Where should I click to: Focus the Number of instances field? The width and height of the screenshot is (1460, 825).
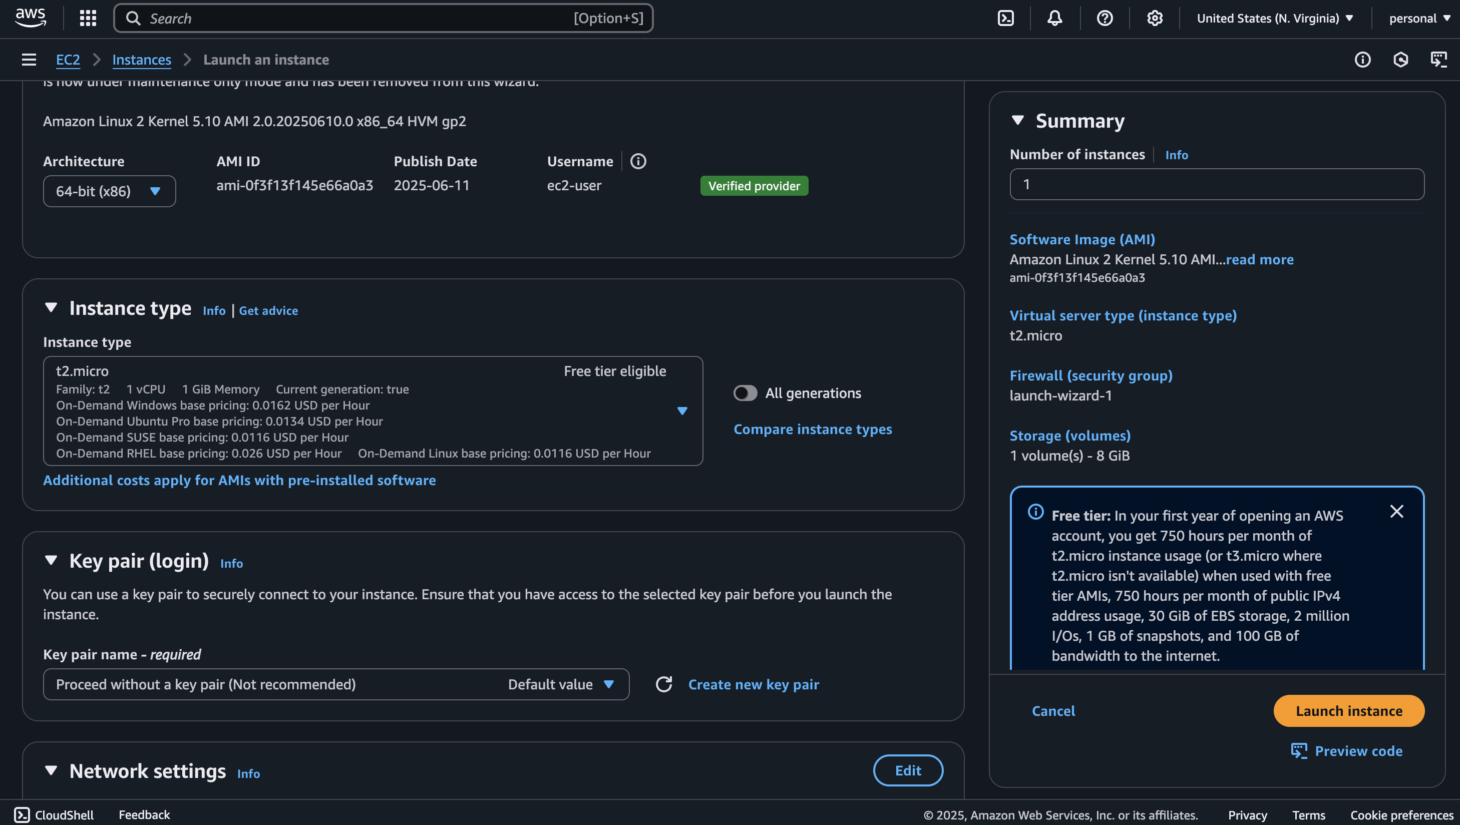(1217, 184)
